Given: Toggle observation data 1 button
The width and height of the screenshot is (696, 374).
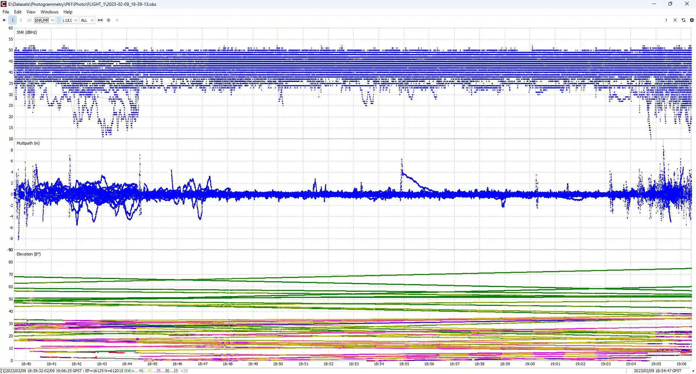Looking at the screenshot, I should coord(13,20).
